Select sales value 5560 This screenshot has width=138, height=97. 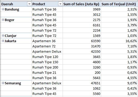pos(82,94)
